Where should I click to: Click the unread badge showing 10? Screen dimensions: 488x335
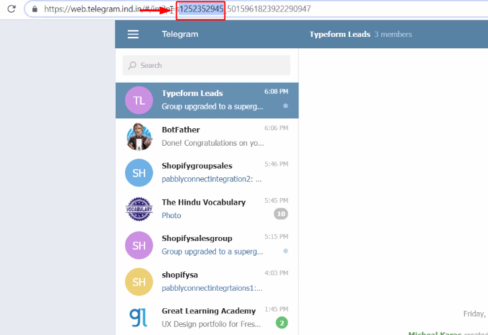tap(281, 213)
